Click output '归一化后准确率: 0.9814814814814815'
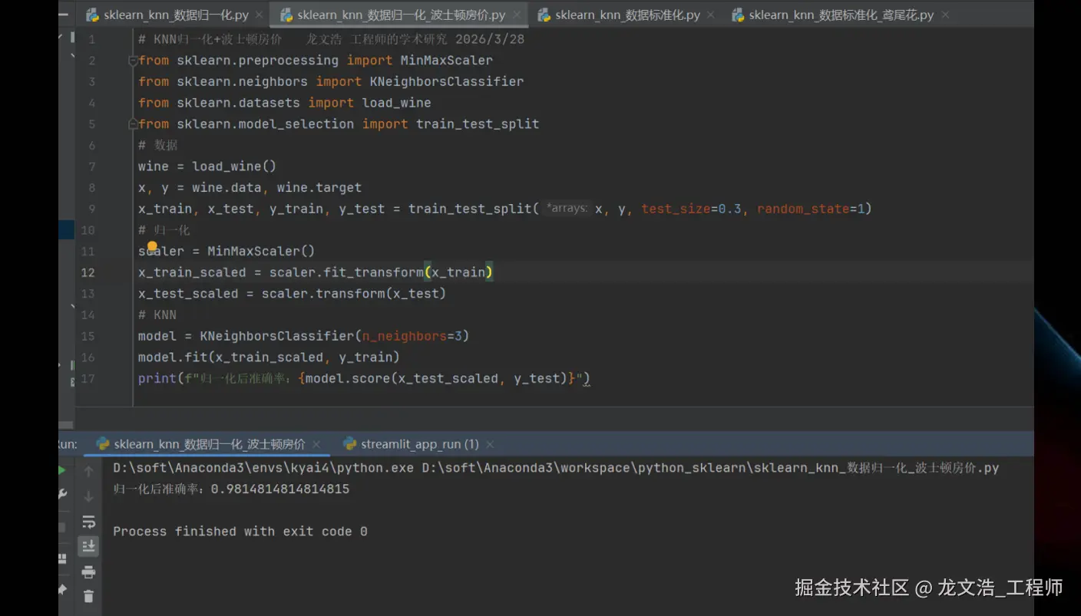This screenshot has height=616, width=1081. pos(231,489)
